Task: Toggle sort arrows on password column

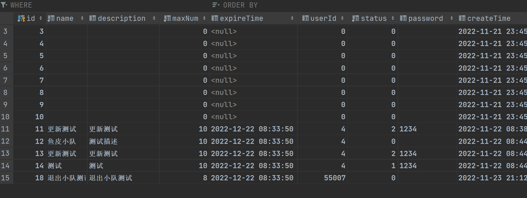Action: (x=452, y=19)
